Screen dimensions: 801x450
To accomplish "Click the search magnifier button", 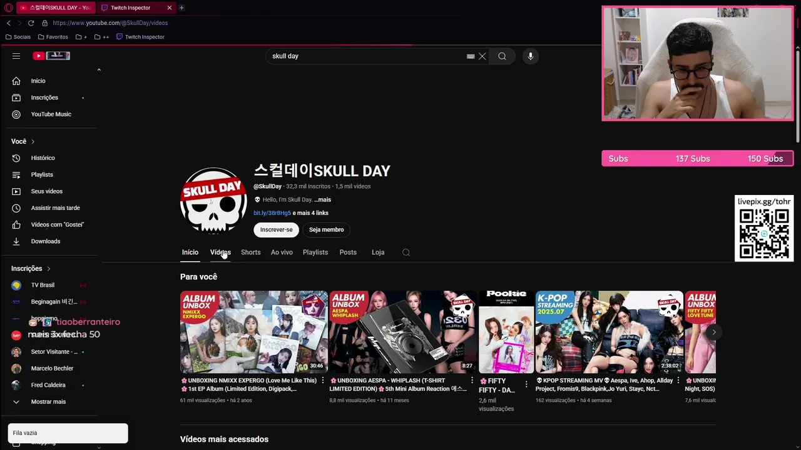I will coord(502,56).
